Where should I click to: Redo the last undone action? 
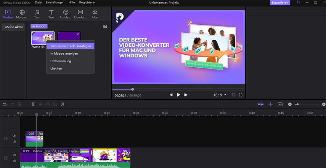click(x=12, y=105)
